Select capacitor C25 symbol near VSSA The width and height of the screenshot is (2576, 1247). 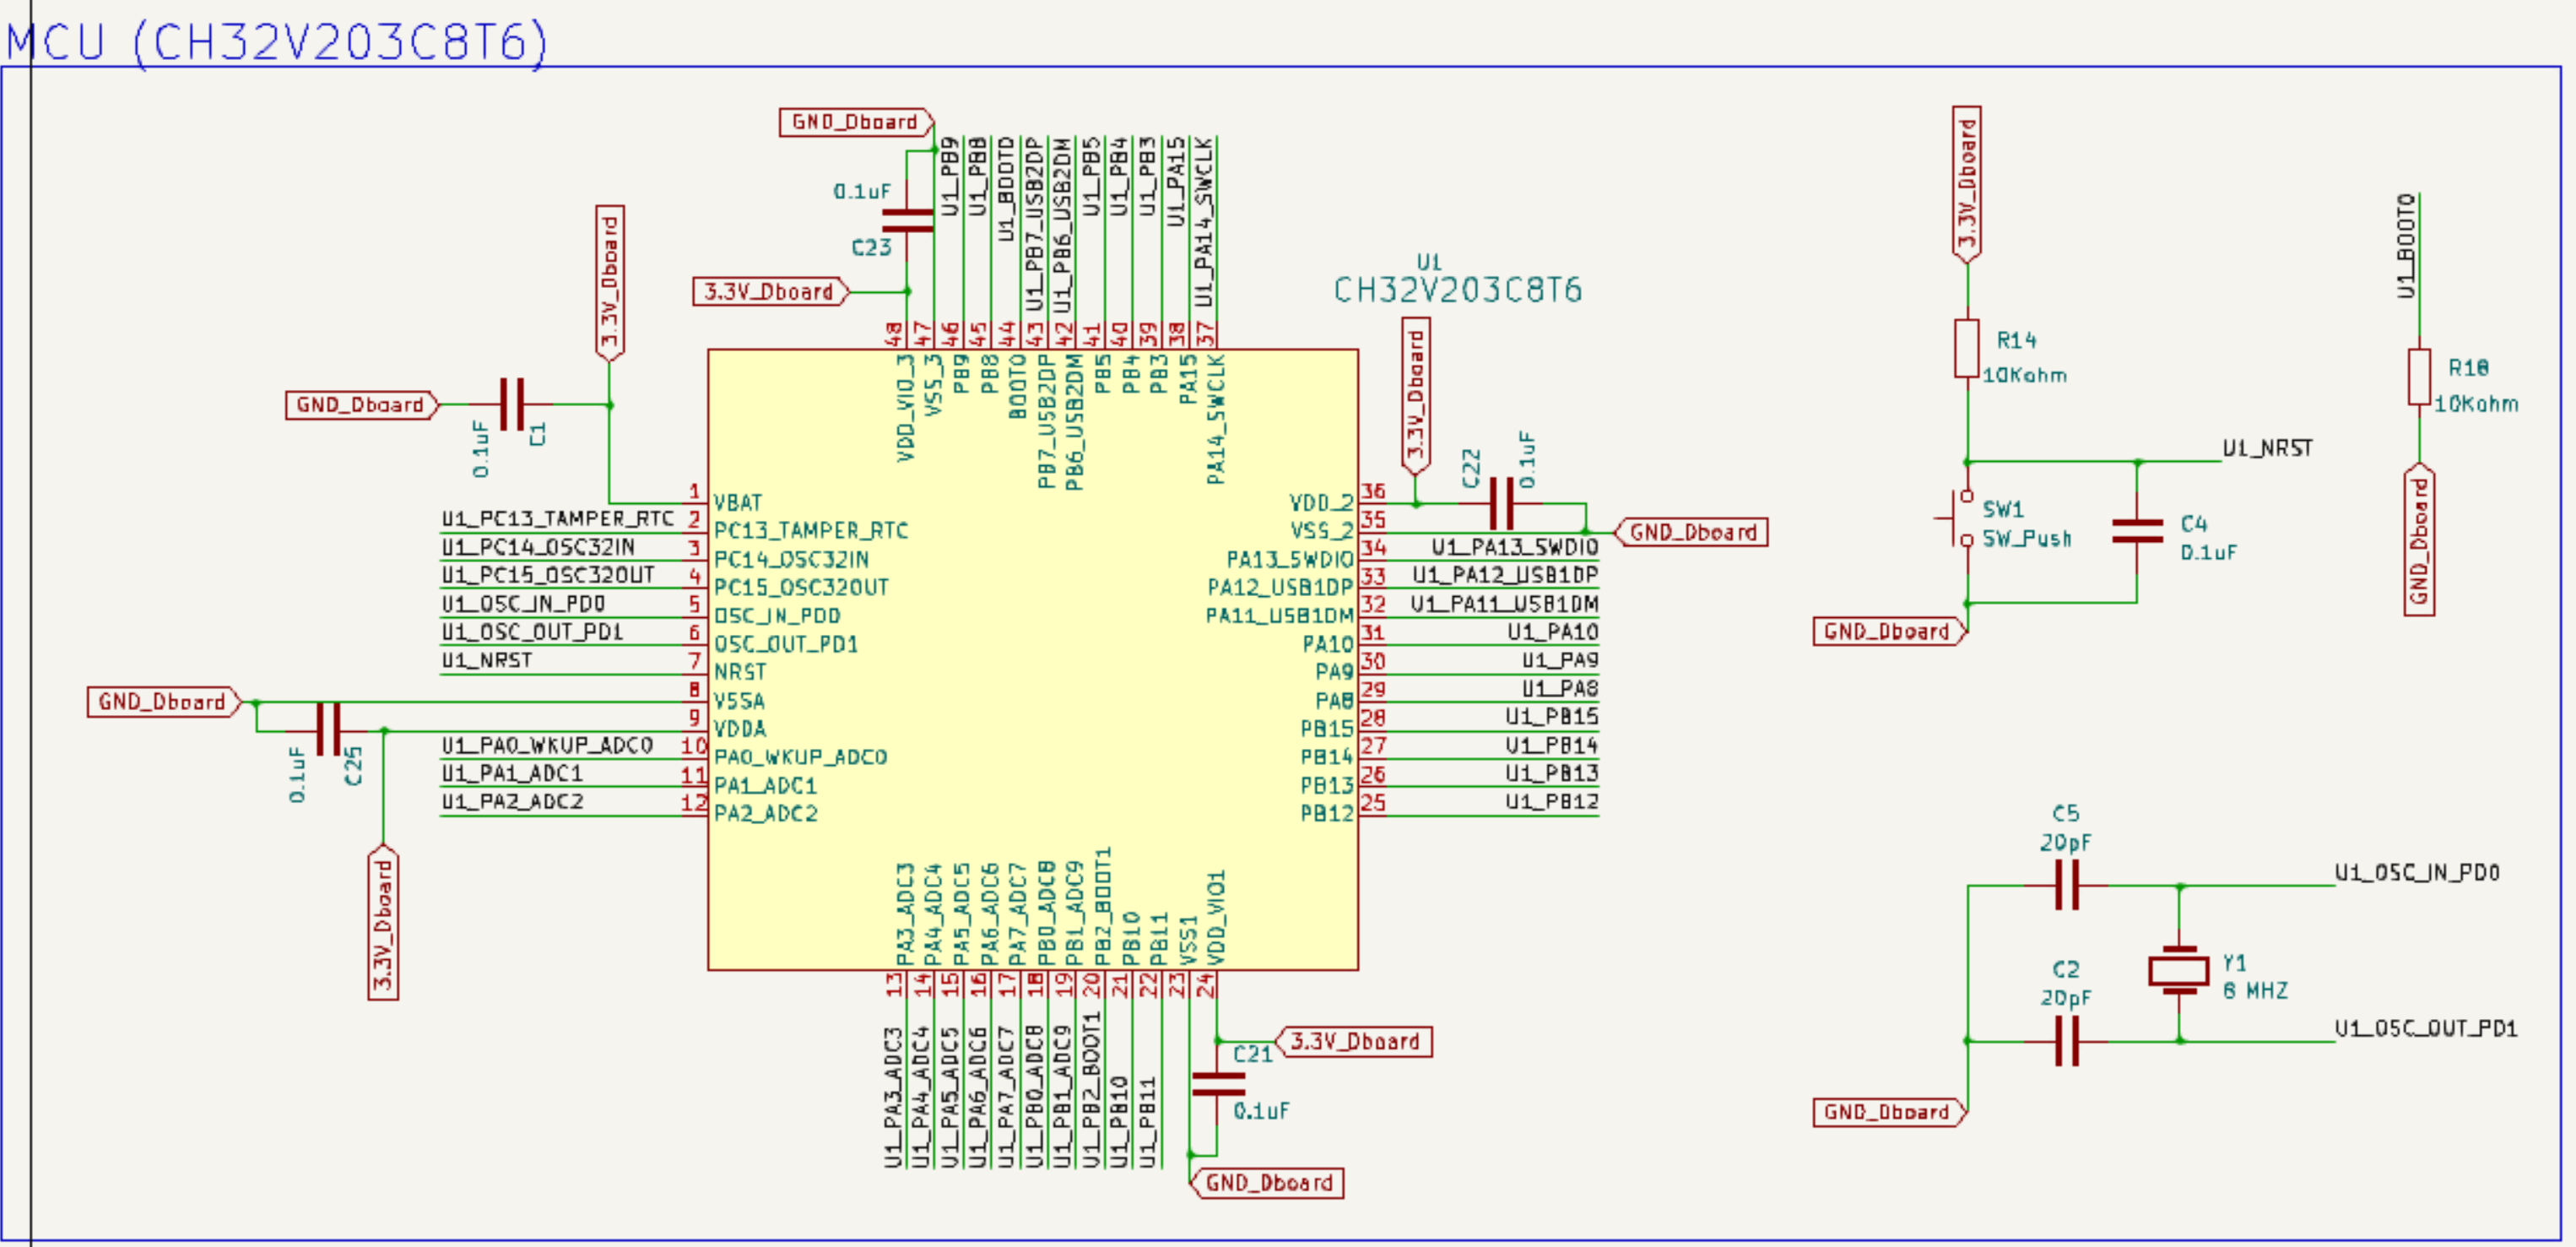[x=328, y=729]
